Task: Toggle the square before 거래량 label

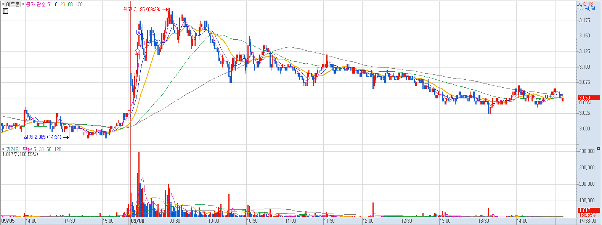Action: 3,149
